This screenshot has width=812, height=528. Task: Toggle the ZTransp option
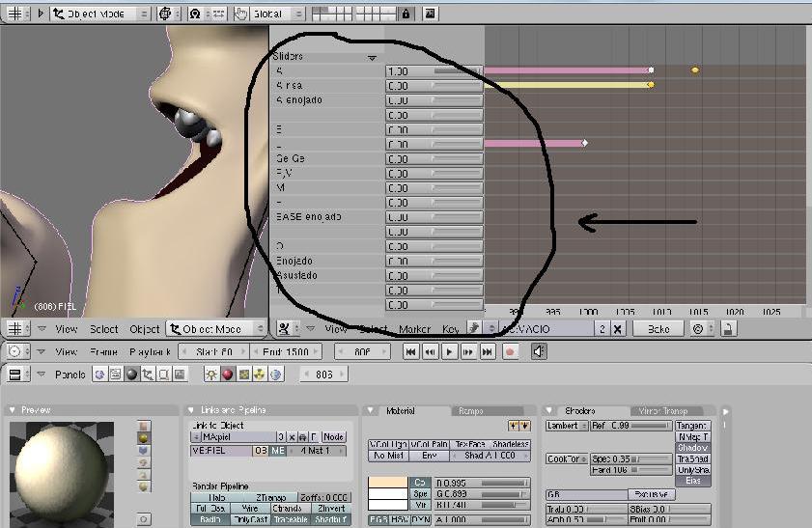click(x=271, y=497)
